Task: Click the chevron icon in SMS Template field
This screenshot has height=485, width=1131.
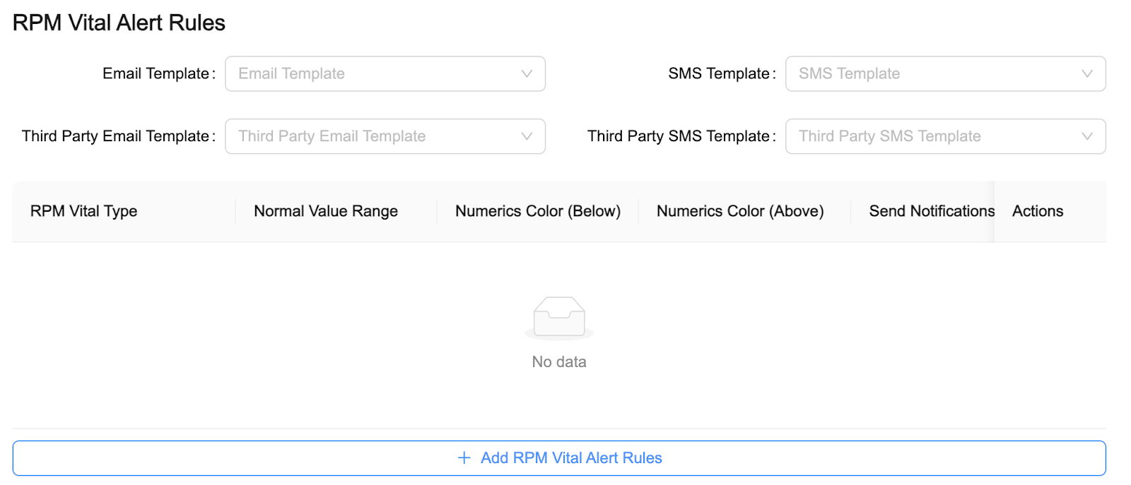Action: tap(1087, 73)
